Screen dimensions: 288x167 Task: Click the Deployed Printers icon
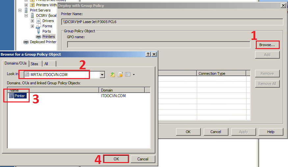pos(26,42)
